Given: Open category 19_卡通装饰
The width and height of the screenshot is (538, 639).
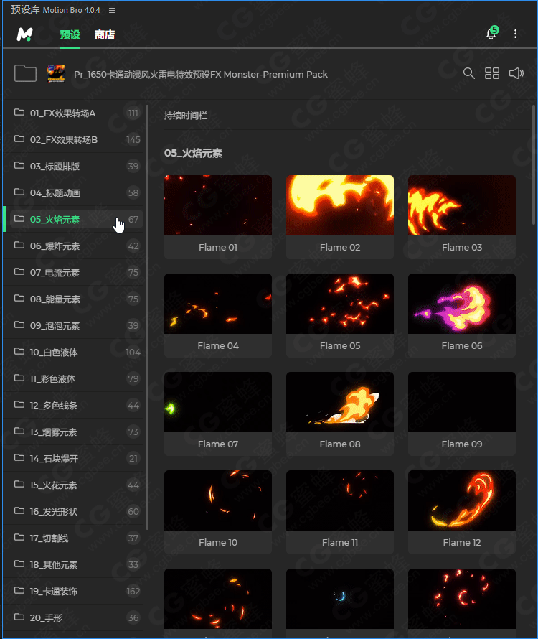Looking at the screenshot, I should click(74, 592).
